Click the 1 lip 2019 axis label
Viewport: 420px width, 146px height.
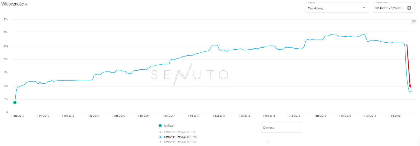(x=395, y=116)
